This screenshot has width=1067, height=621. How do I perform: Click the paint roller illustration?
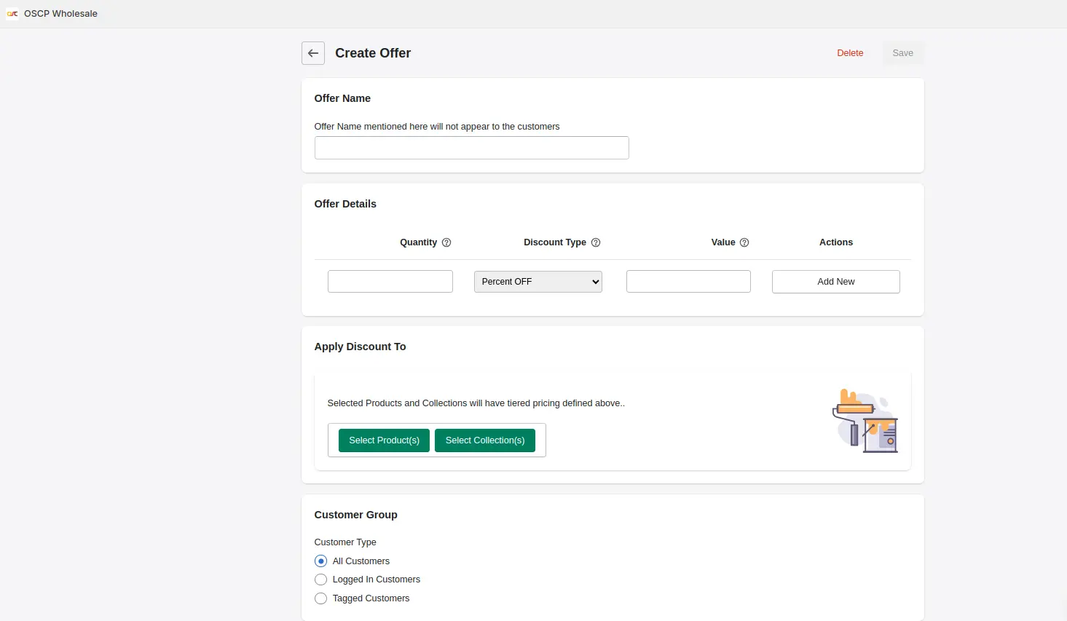tap(865, 421)
